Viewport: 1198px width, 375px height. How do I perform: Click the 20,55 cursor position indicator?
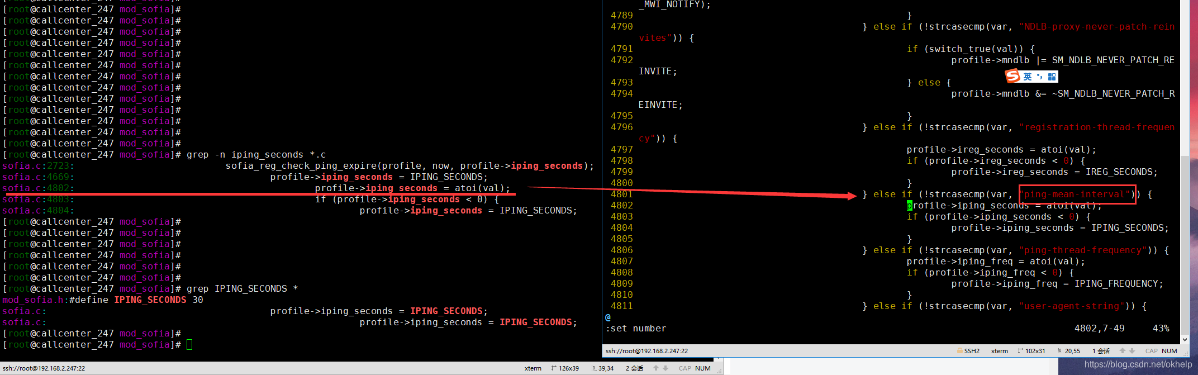[x=1068, y=351]
